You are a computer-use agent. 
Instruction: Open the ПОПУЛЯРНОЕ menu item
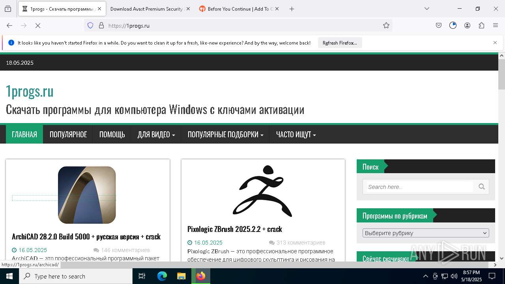[68, 135]
